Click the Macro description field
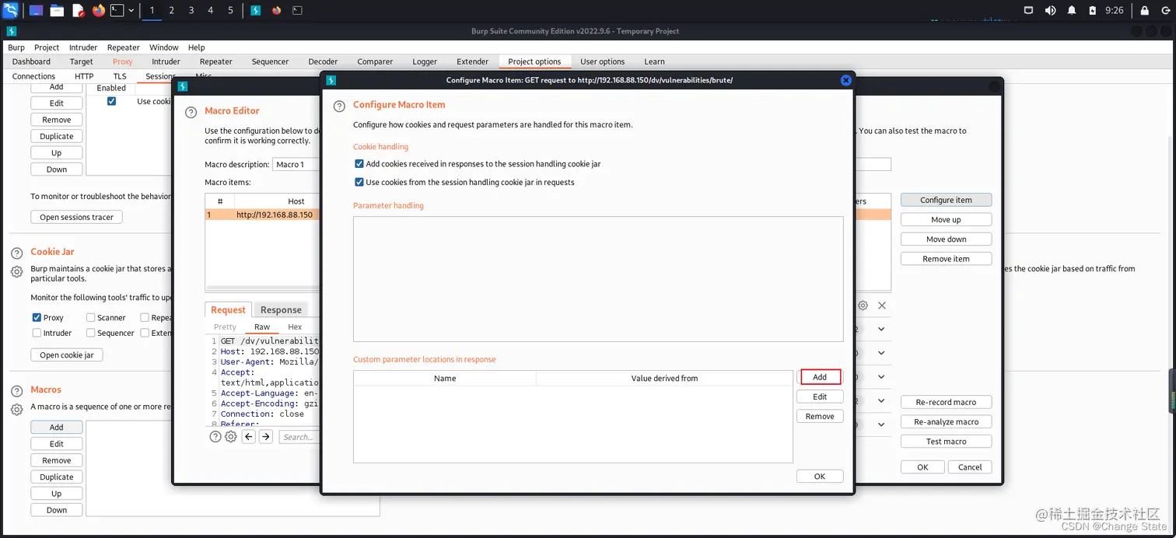This screenshot has height=538, width=1176. (x=581, y=164)
